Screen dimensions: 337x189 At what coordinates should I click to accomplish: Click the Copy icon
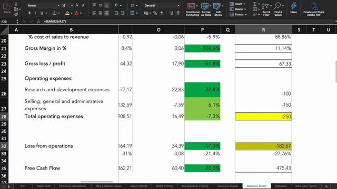[x=16, y=9]
